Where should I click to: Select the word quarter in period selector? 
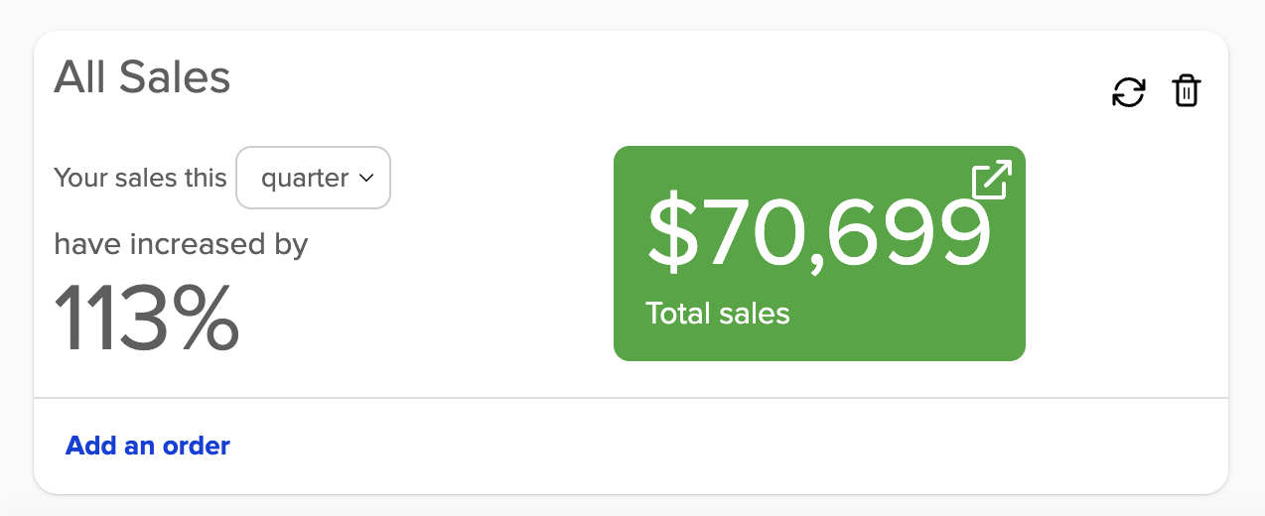(x=304, y=179)
